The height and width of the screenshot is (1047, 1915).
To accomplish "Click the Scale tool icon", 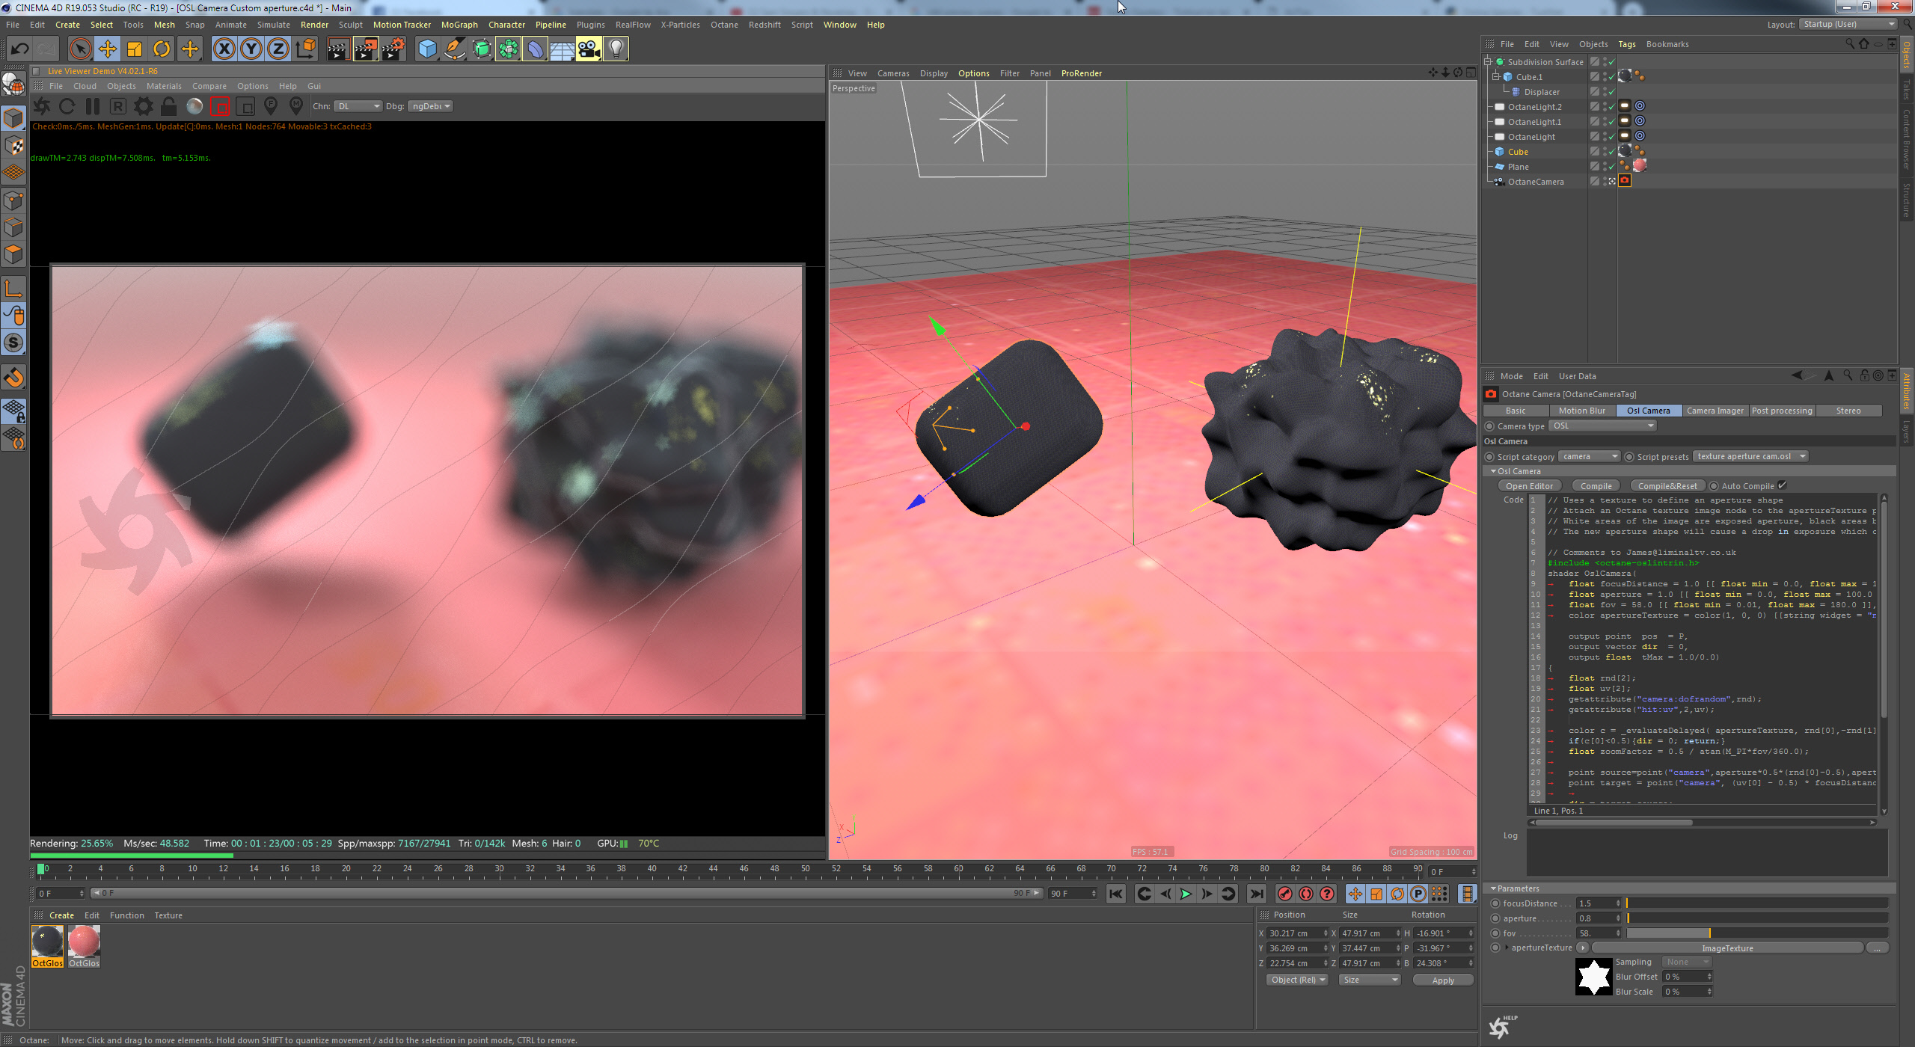I will 135,49.
